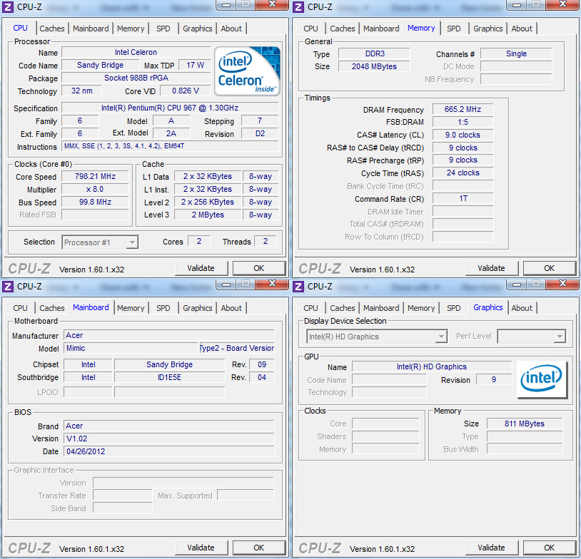Image resolution: width=581 pixels, height=559 pixels.
Task: Click Validate in the Memory window
Action: pyautogui.click(x=491, y=268)
